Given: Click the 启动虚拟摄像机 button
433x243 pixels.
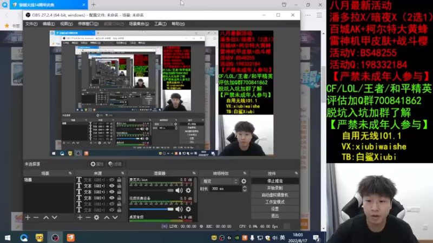Looking at the screenshot, I should click(x=275, y=195).
